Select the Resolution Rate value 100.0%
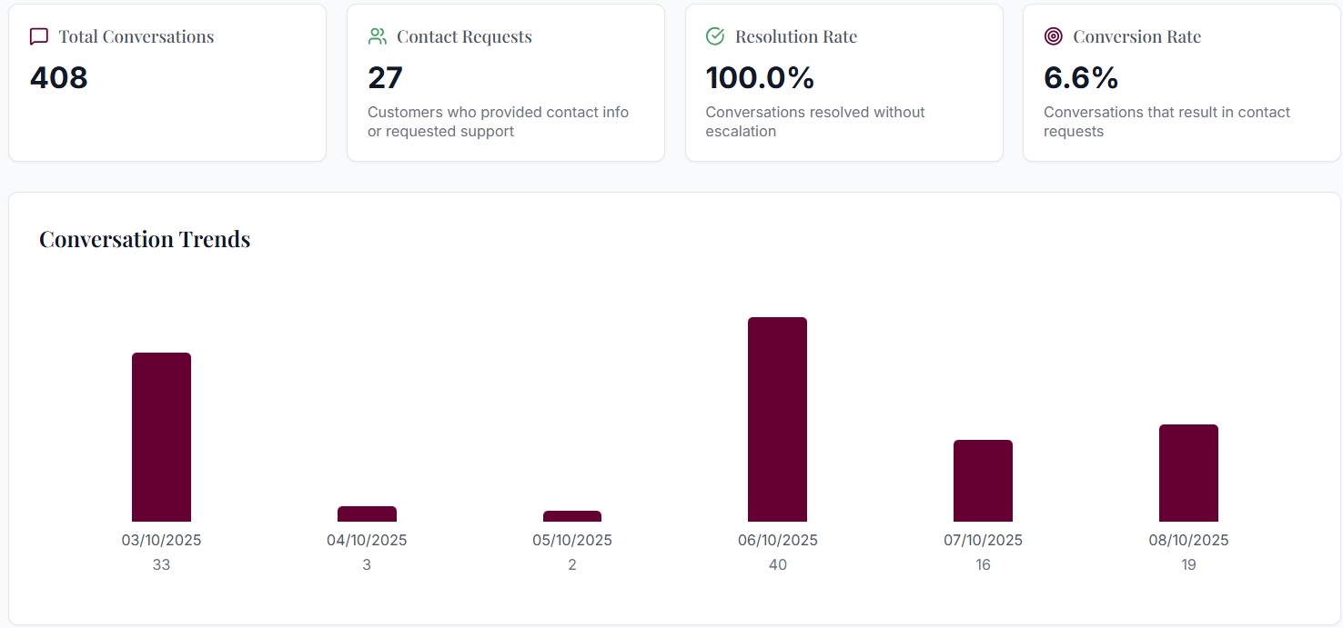1343x628 pixels. click(760, 78)
